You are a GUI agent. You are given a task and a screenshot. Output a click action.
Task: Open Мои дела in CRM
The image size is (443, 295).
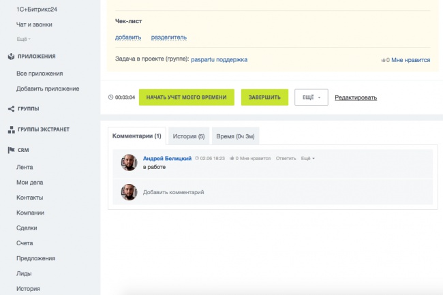pos(30,183)
